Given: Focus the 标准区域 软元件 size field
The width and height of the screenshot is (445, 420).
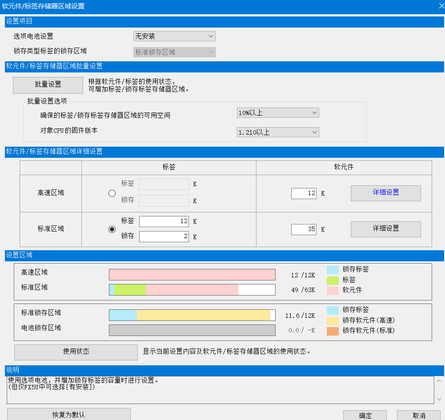Looking at the screenshot, I should [304, 229].
